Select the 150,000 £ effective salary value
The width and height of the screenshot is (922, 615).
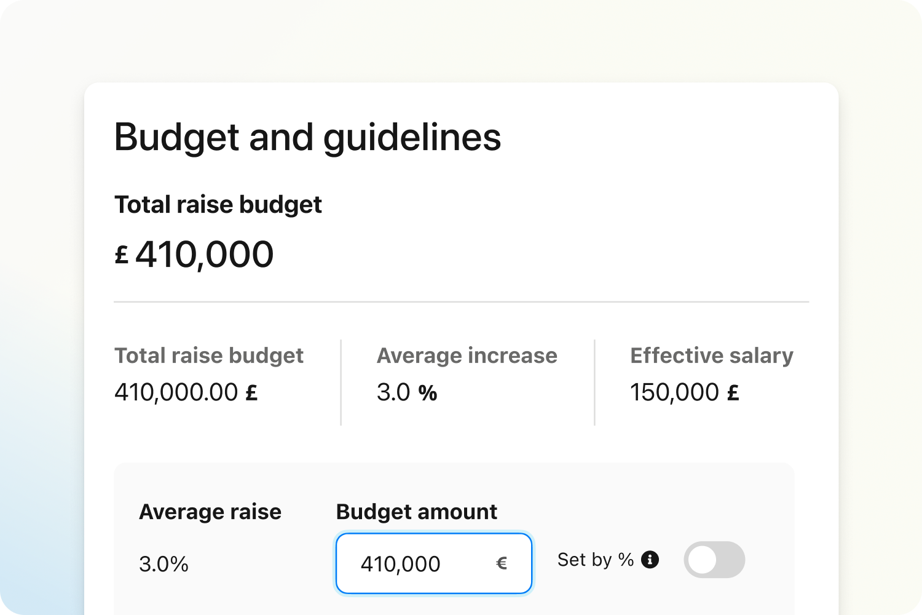[x=685, y=392]
